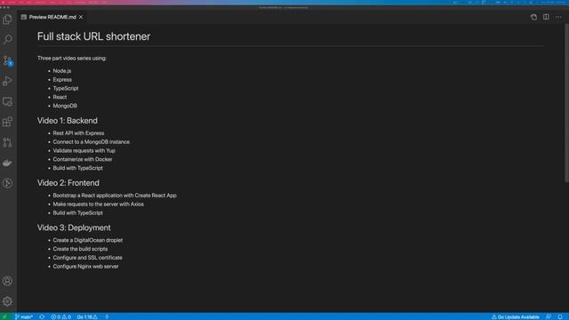
Task: Open the activity bar icon below Docker
Action: click(x=7, y=183)
